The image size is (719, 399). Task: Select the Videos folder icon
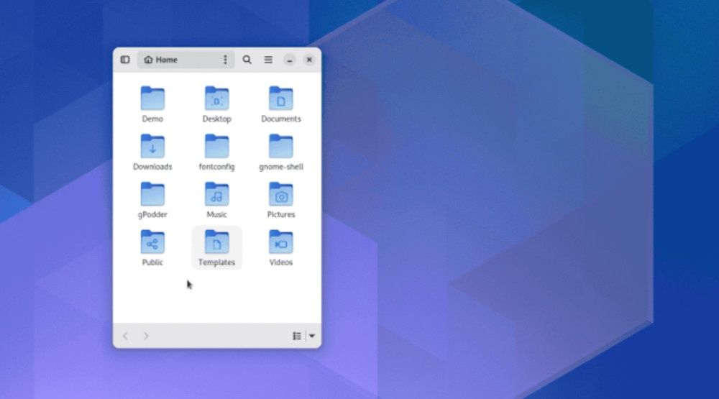coord(280,242)
